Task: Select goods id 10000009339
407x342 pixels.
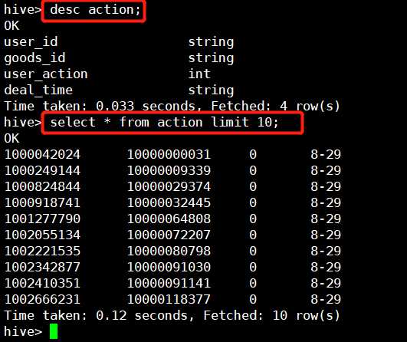Action: (x=169, y=170)
